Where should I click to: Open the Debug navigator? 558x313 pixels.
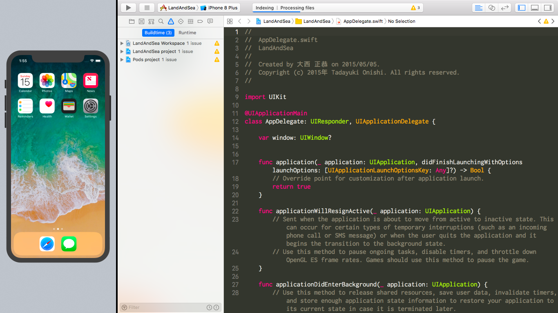190,21
